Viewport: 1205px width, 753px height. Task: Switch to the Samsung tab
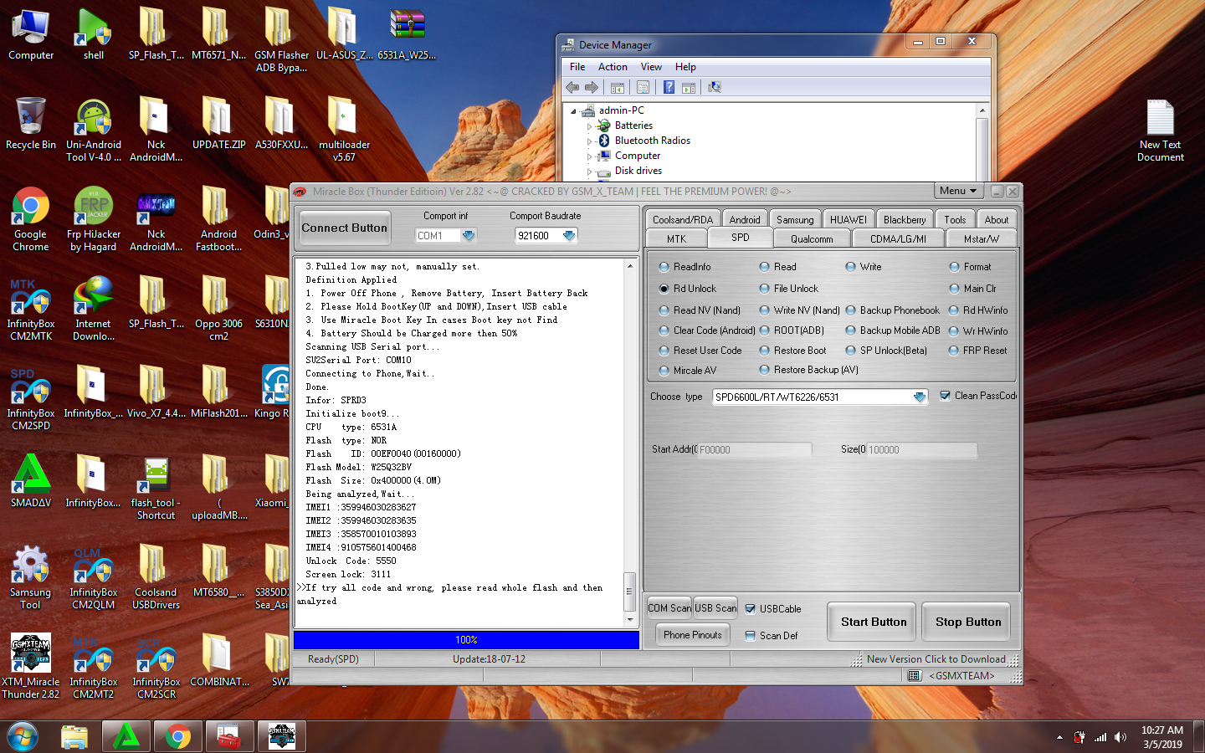tap(795, 219)
